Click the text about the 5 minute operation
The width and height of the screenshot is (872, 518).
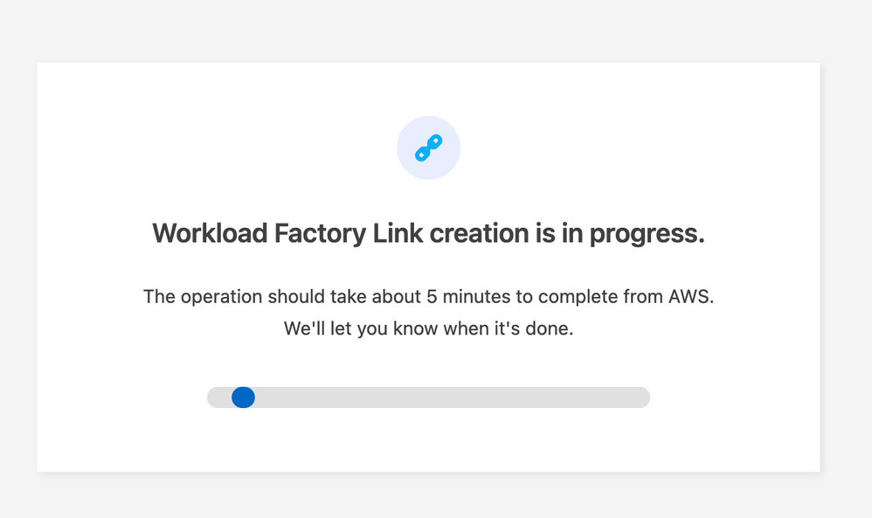click(428, 296)
